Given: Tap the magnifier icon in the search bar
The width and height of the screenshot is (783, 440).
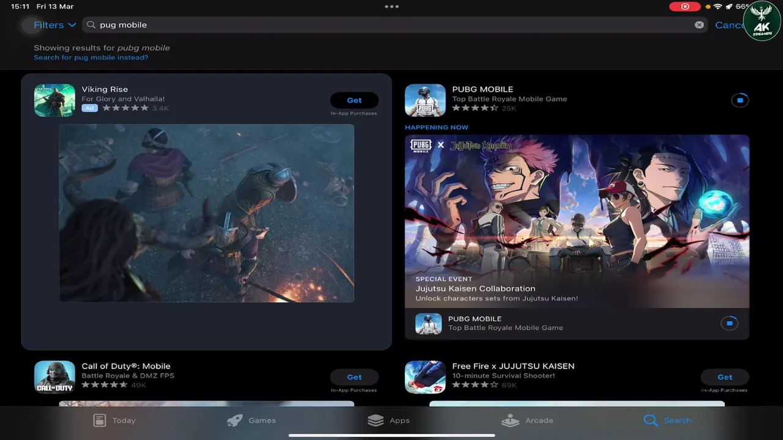Looking at the screenshot, I should pyautogui.click(x=91, y=25).
